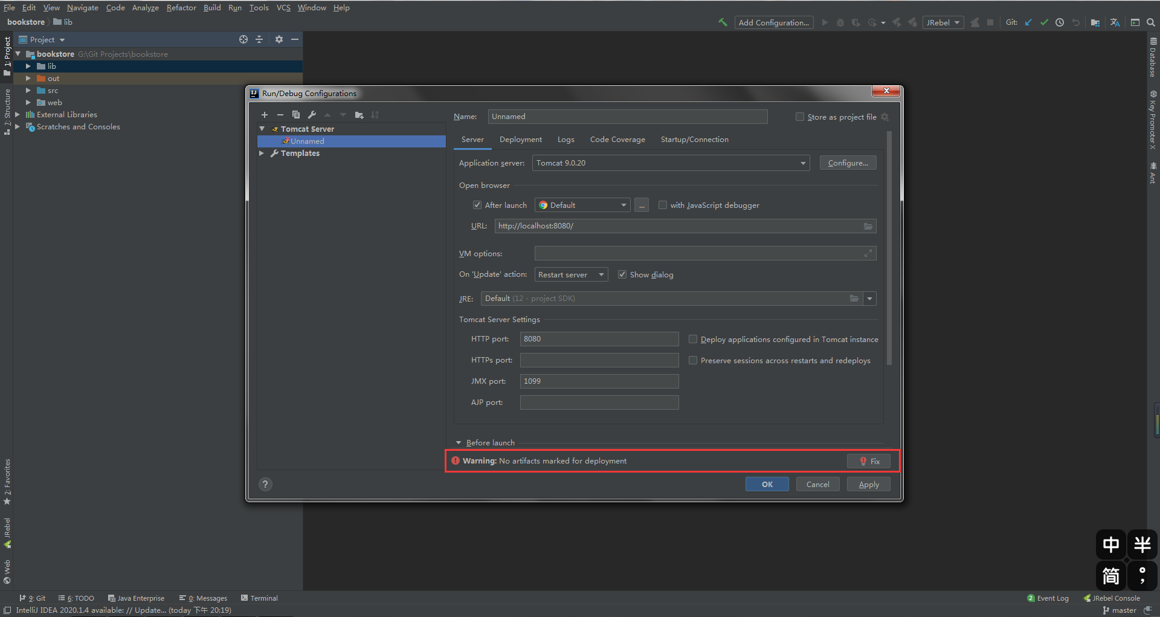Add new configuration with plus icon

265,115
